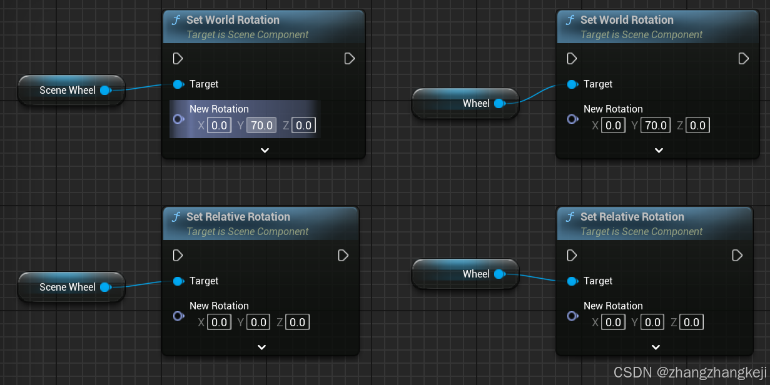Click Y 70.0 field in Scene Wheel's Set World Rotation
Viewport: 770px width, 385px height.
pos(261,126)
